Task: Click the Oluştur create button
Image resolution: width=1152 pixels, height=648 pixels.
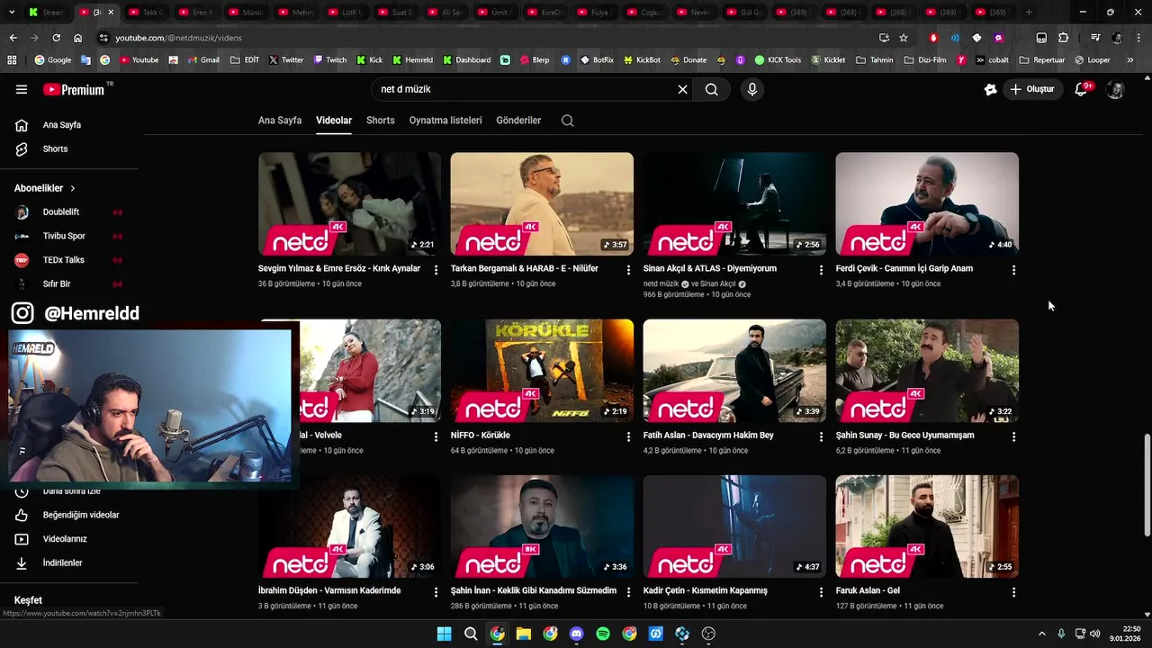Action: point(1033,89)
